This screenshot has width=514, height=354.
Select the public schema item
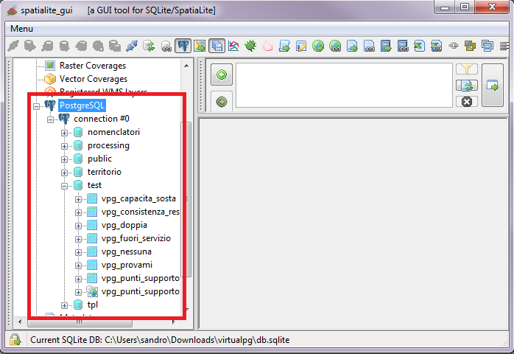click(99, 159)
